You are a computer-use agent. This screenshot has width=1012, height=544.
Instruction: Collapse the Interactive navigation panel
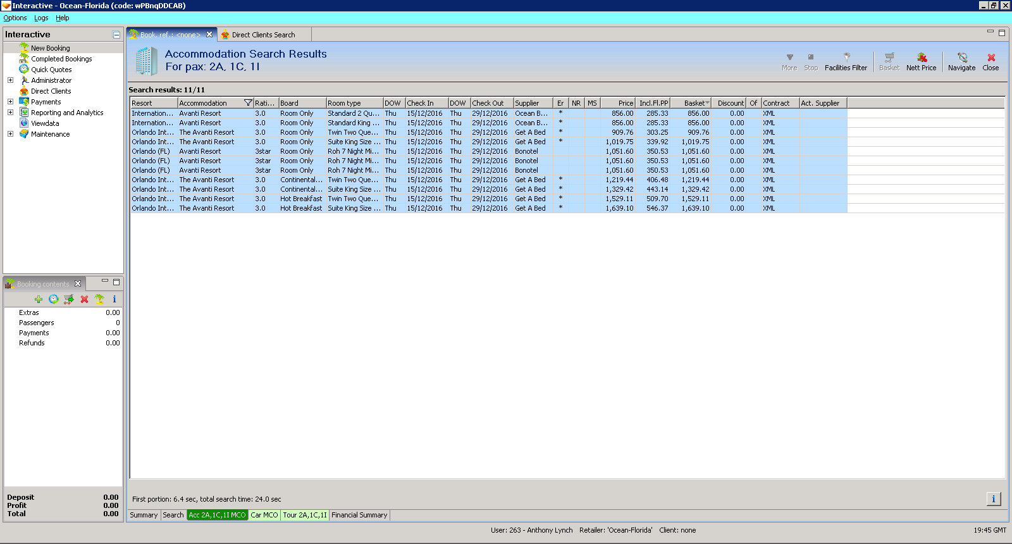[116, 35]
